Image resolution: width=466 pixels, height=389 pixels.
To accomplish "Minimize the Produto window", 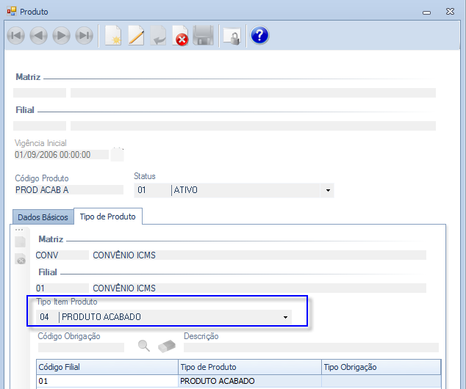I will tap(427, 12).
